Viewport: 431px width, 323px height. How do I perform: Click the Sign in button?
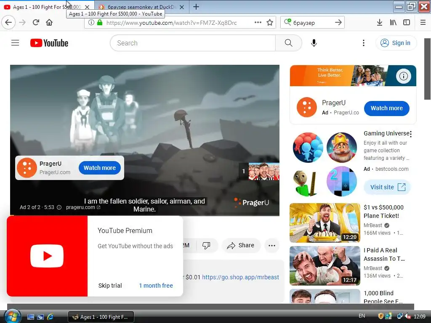(x=396, y=43)
